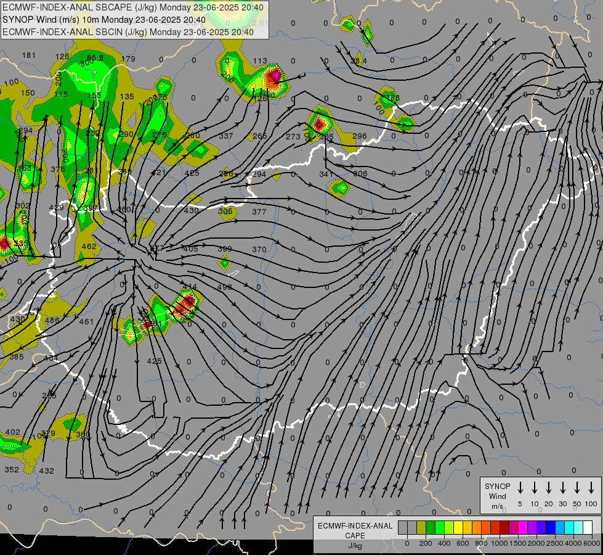Click the map value 462
The image size is (603, 555).
(89, 245)
